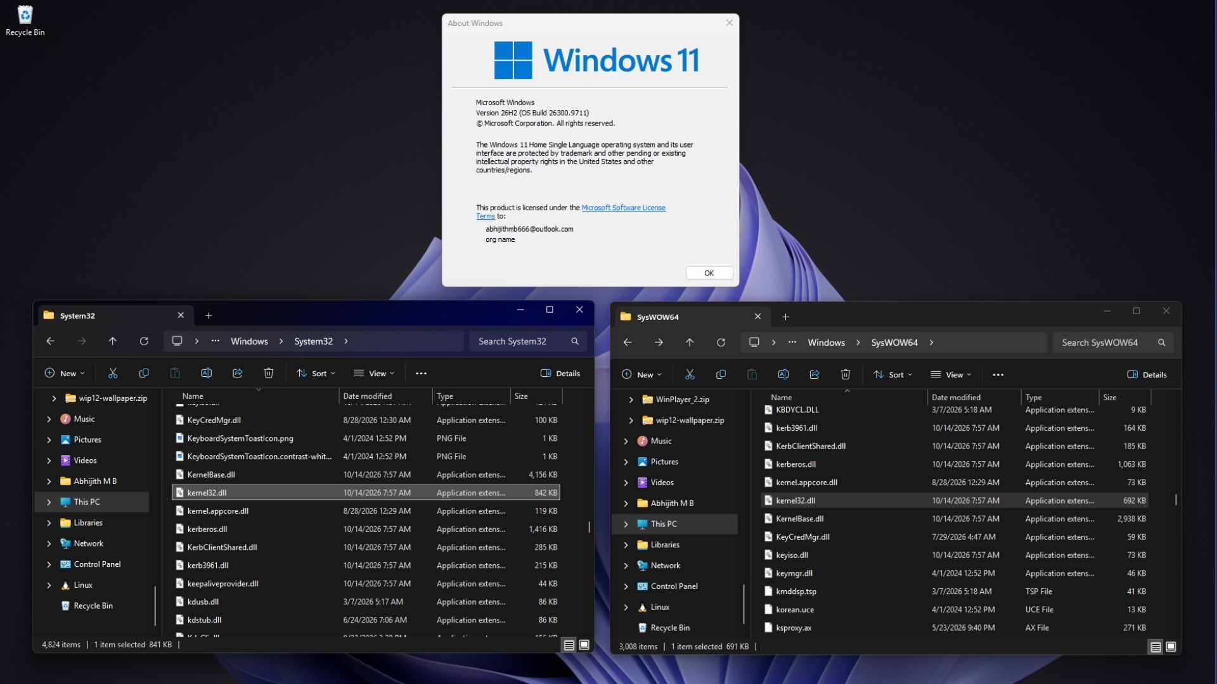Select keyiso.dll in SysWOW64 file list
Viewport: 1217px width, 684px height.
955,555
